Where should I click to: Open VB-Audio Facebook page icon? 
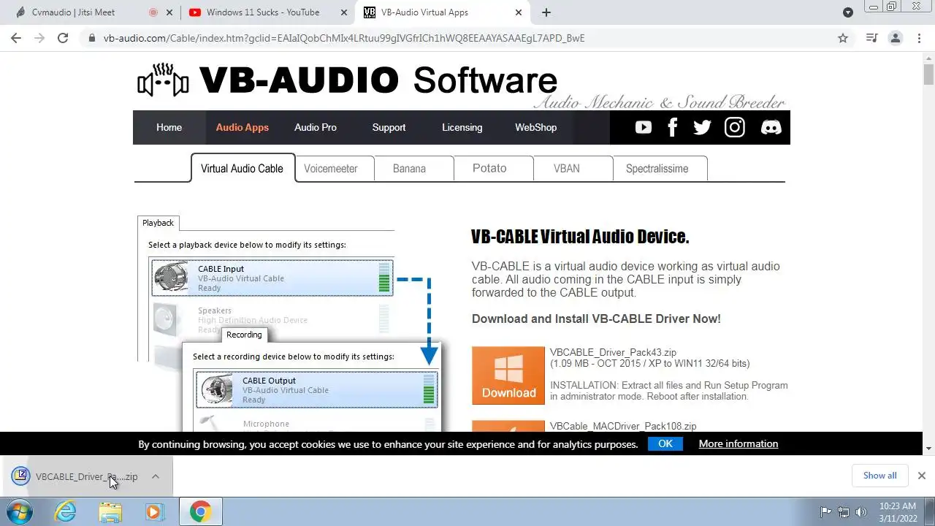673,127
